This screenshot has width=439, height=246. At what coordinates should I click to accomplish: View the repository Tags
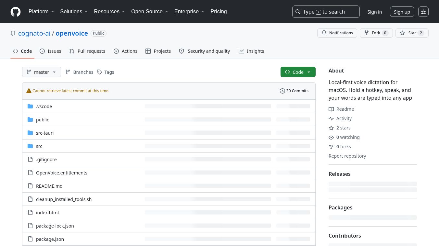[x=106, y=72]
